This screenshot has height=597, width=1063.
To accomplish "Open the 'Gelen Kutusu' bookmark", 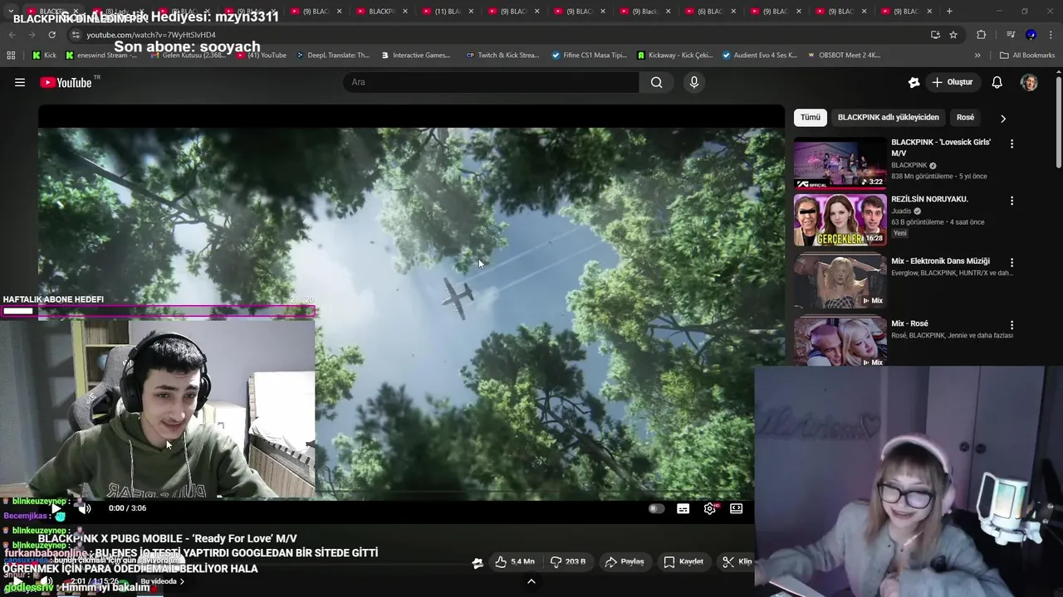I will [188, 56].
